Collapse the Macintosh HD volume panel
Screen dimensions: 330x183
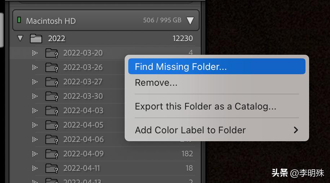pyautogui.click(x=190, y=21)
